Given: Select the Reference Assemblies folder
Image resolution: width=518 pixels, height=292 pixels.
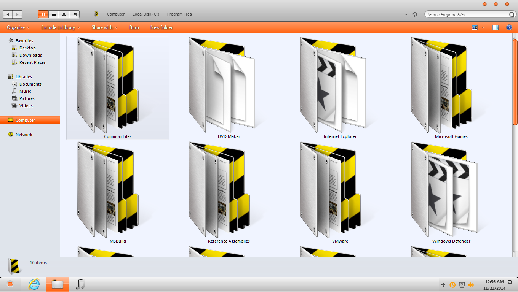Looking at the screenshot, I should [x=229, y=192].
